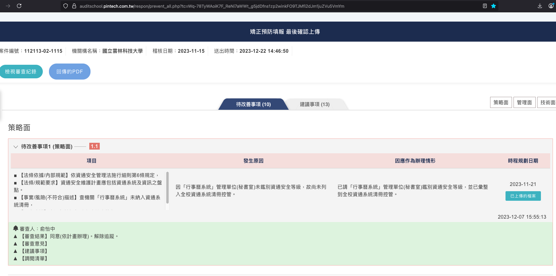Select audit date 2023-11-15
Image resolution: width=556 pixels, height=276 pixels.
[191, 51]
